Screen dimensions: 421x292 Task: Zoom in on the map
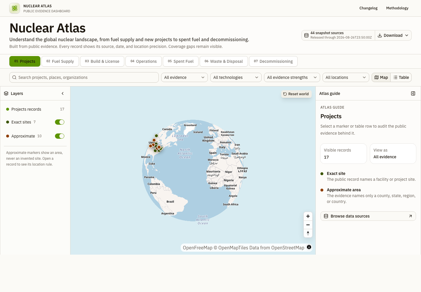pos(308,216)
